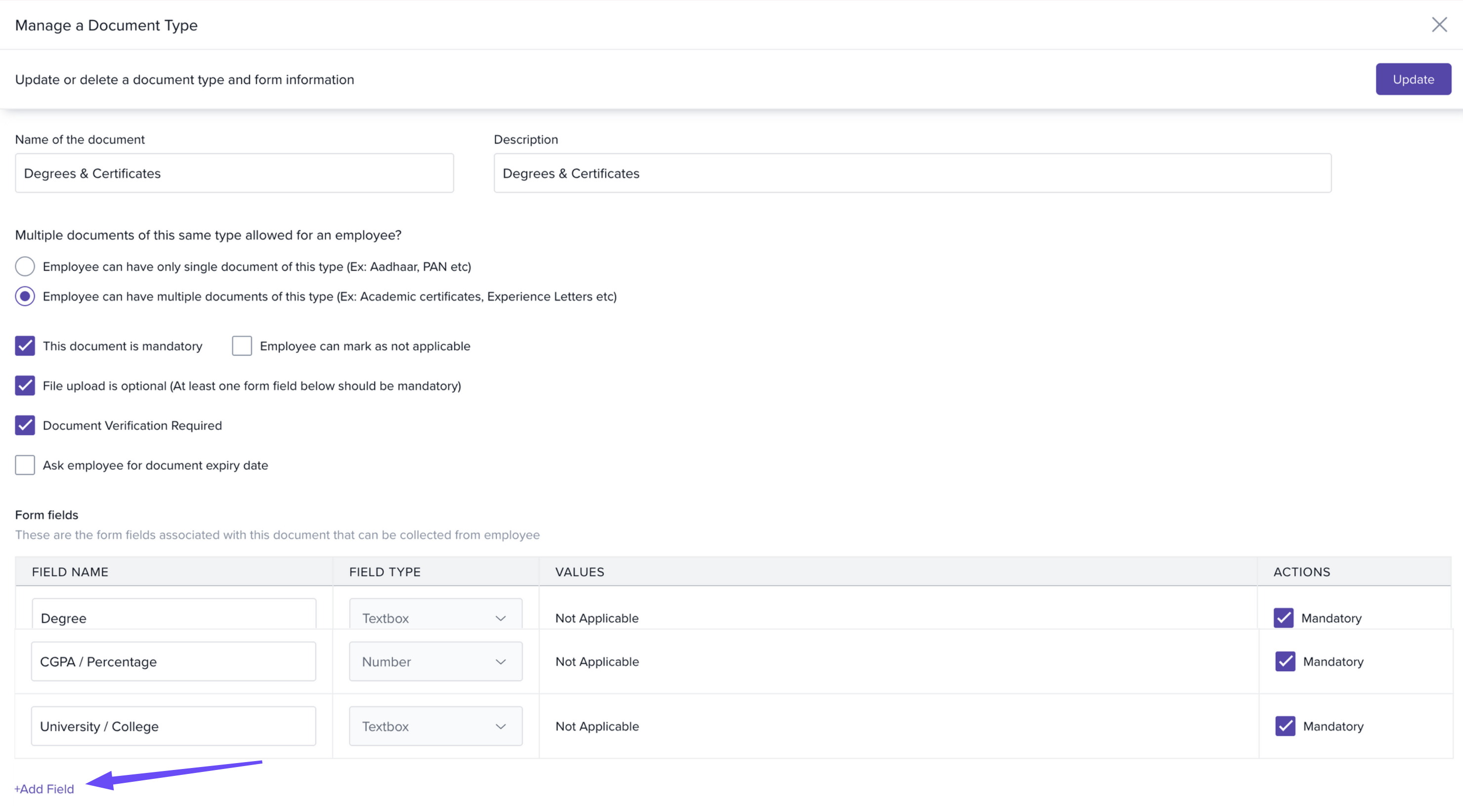Select multiple documents allowed radio option
This screenshot has height=809, width=1463.
(25, 296)
